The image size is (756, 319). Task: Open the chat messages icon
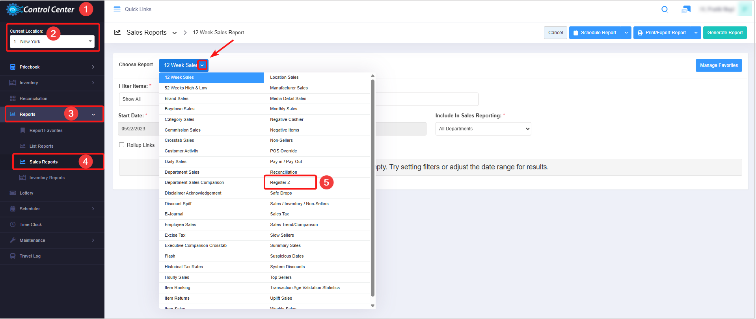click(686, 9)
